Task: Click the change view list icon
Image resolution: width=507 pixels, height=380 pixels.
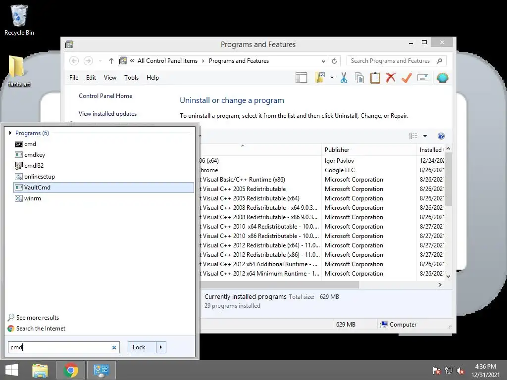Action: click(413, 136)
